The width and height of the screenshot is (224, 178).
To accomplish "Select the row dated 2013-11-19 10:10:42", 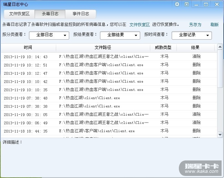I will tap(109, 82).
